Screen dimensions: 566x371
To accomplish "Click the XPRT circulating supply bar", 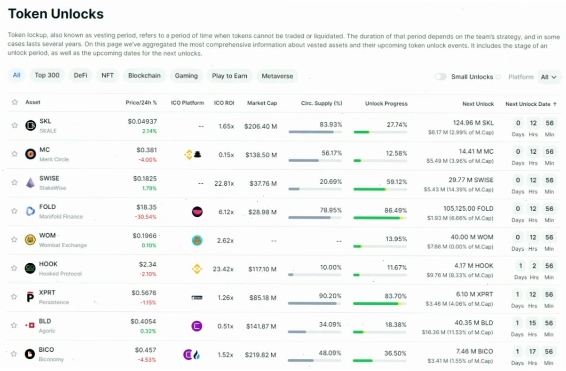I will point(315,303).
